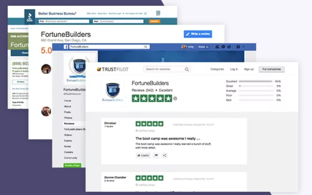The image size is (312, 195).
Task: Click Apply Now link on BBB
Action: point(102,13)
